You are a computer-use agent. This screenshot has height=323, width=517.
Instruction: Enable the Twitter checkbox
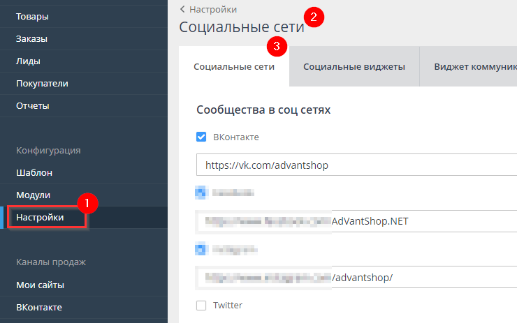pos(201,305)
